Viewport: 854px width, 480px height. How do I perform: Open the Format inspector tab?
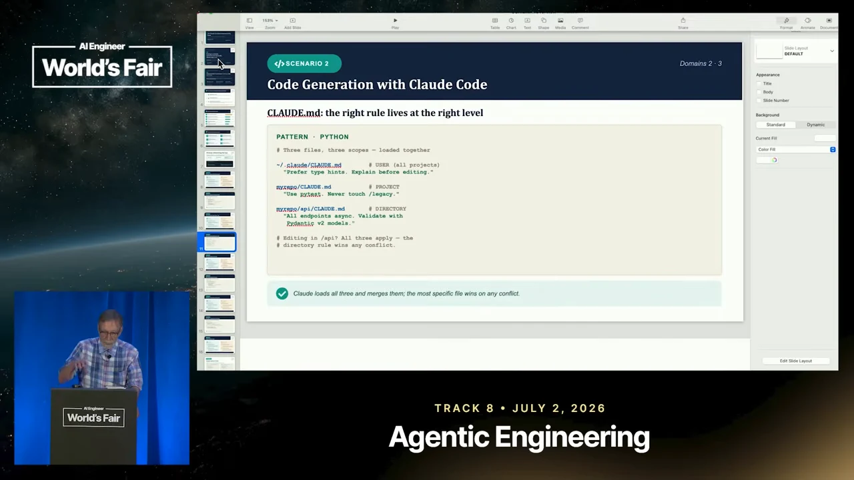click(787, 23)
